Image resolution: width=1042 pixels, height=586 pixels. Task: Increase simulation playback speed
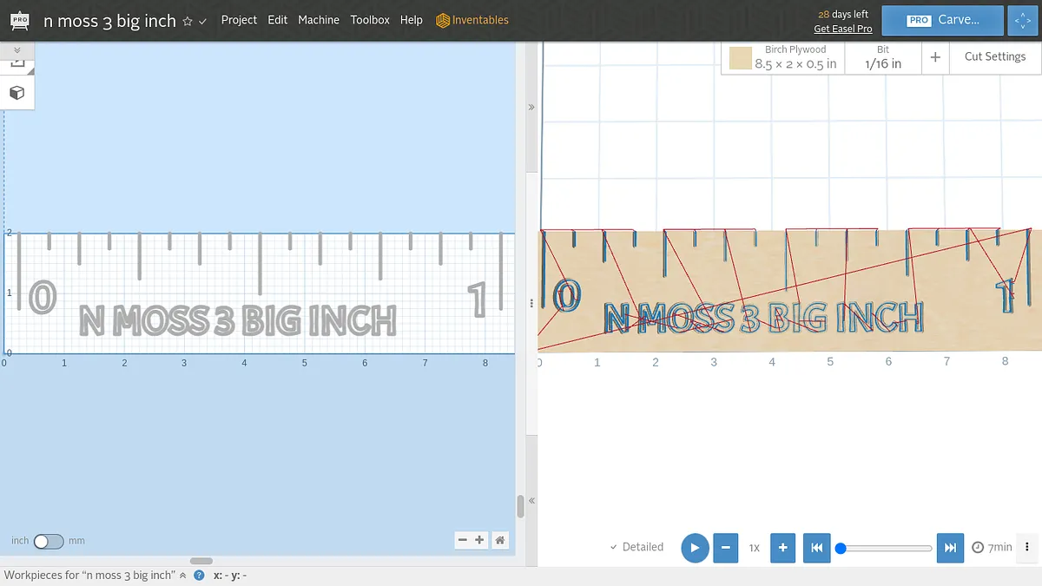782,548
